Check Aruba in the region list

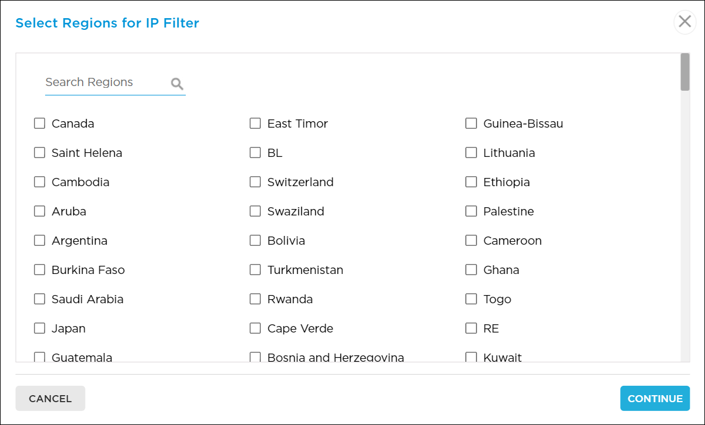(x=39, y=211)
